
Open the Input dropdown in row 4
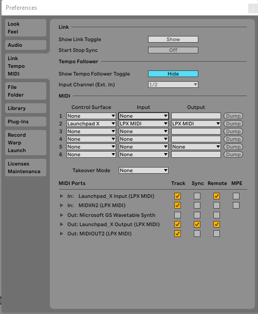143,139
